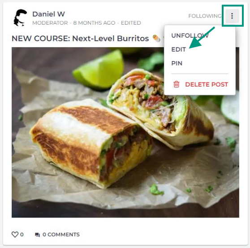Open Daniel W's profile name link
The width and height of the screenshot is (250, 248).
[x=49, y=14]
